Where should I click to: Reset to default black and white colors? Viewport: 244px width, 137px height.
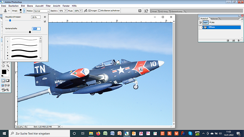2,76
